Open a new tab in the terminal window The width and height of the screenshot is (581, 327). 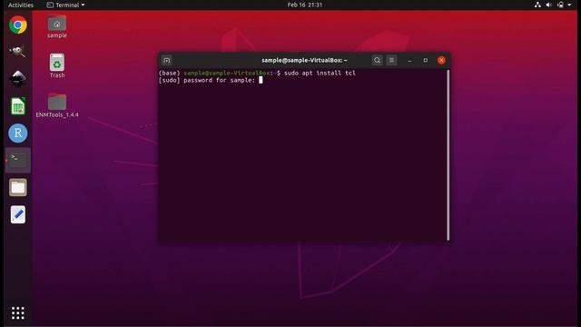pyautogui.click(x=167, y=61)
